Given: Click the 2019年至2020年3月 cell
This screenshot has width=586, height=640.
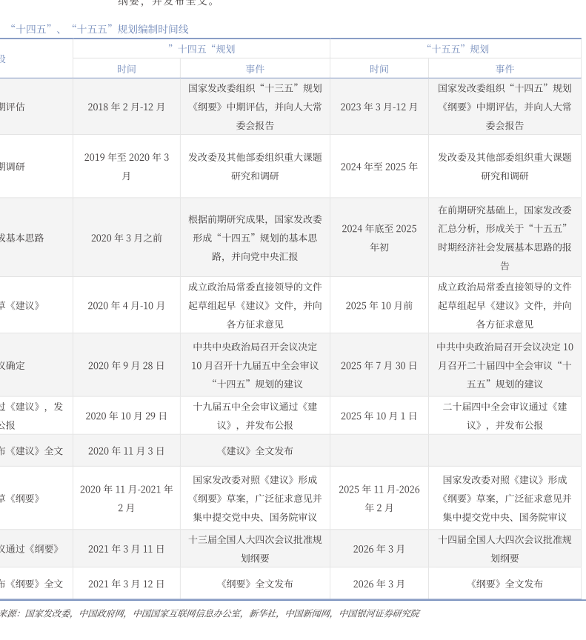Looking at the screenshot, I should click(x=126, y=167).
